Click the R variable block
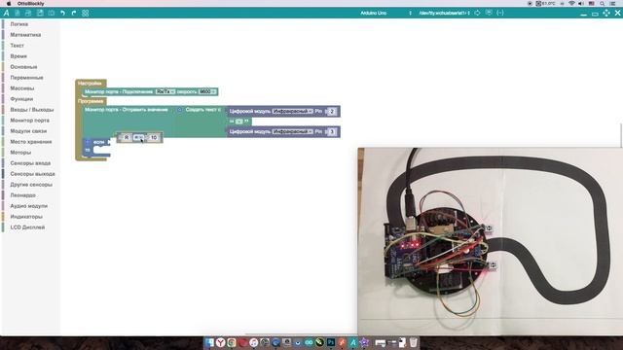This screenshot has width=623, height=350. (127, 137)
